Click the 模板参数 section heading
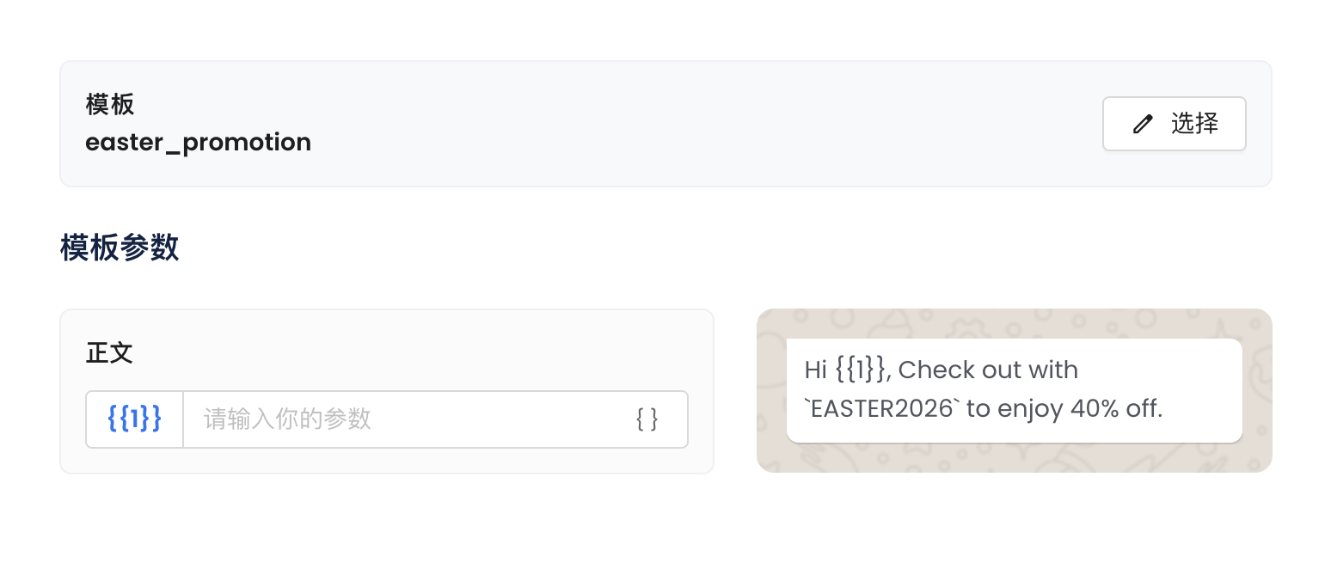The height and width of the screenshot is (581, 1331). pyautogui.click(x=120, y=248)
